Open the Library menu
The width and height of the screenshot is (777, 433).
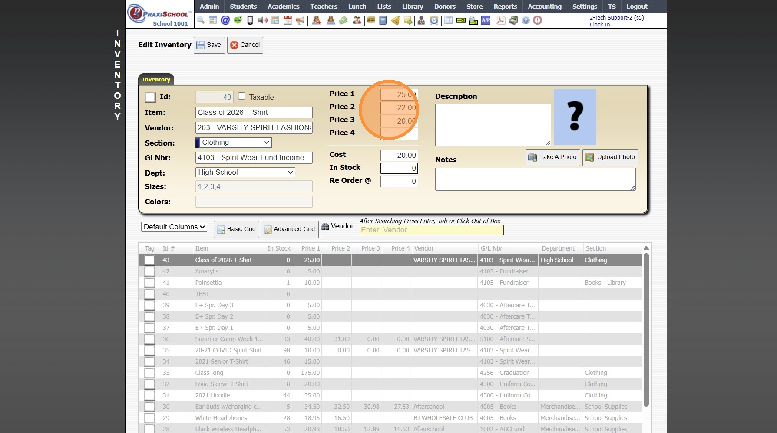coord(412,7)
